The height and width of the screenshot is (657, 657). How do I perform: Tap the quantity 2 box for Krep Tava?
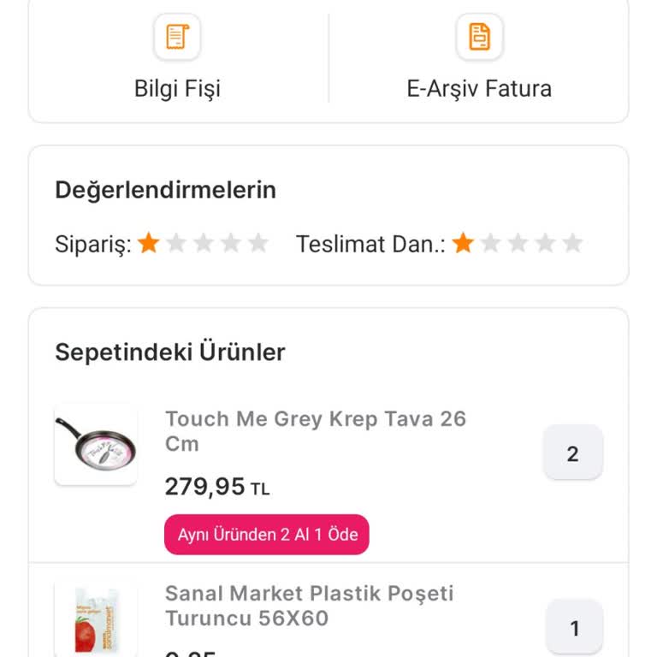click(573, 453)
